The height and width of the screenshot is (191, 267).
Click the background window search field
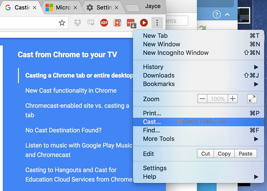(177, 21)
